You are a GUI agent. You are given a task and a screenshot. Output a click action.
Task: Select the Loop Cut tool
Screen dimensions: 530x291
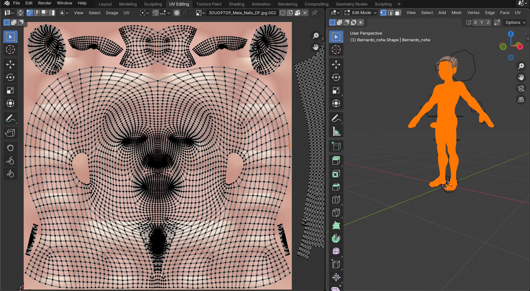tap(336, 200)
